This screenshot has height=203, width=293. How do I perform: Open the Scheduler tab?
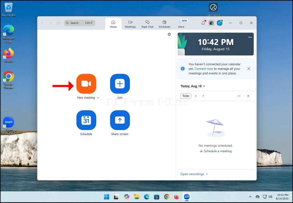pyautogui.click(x=164, y=24)
